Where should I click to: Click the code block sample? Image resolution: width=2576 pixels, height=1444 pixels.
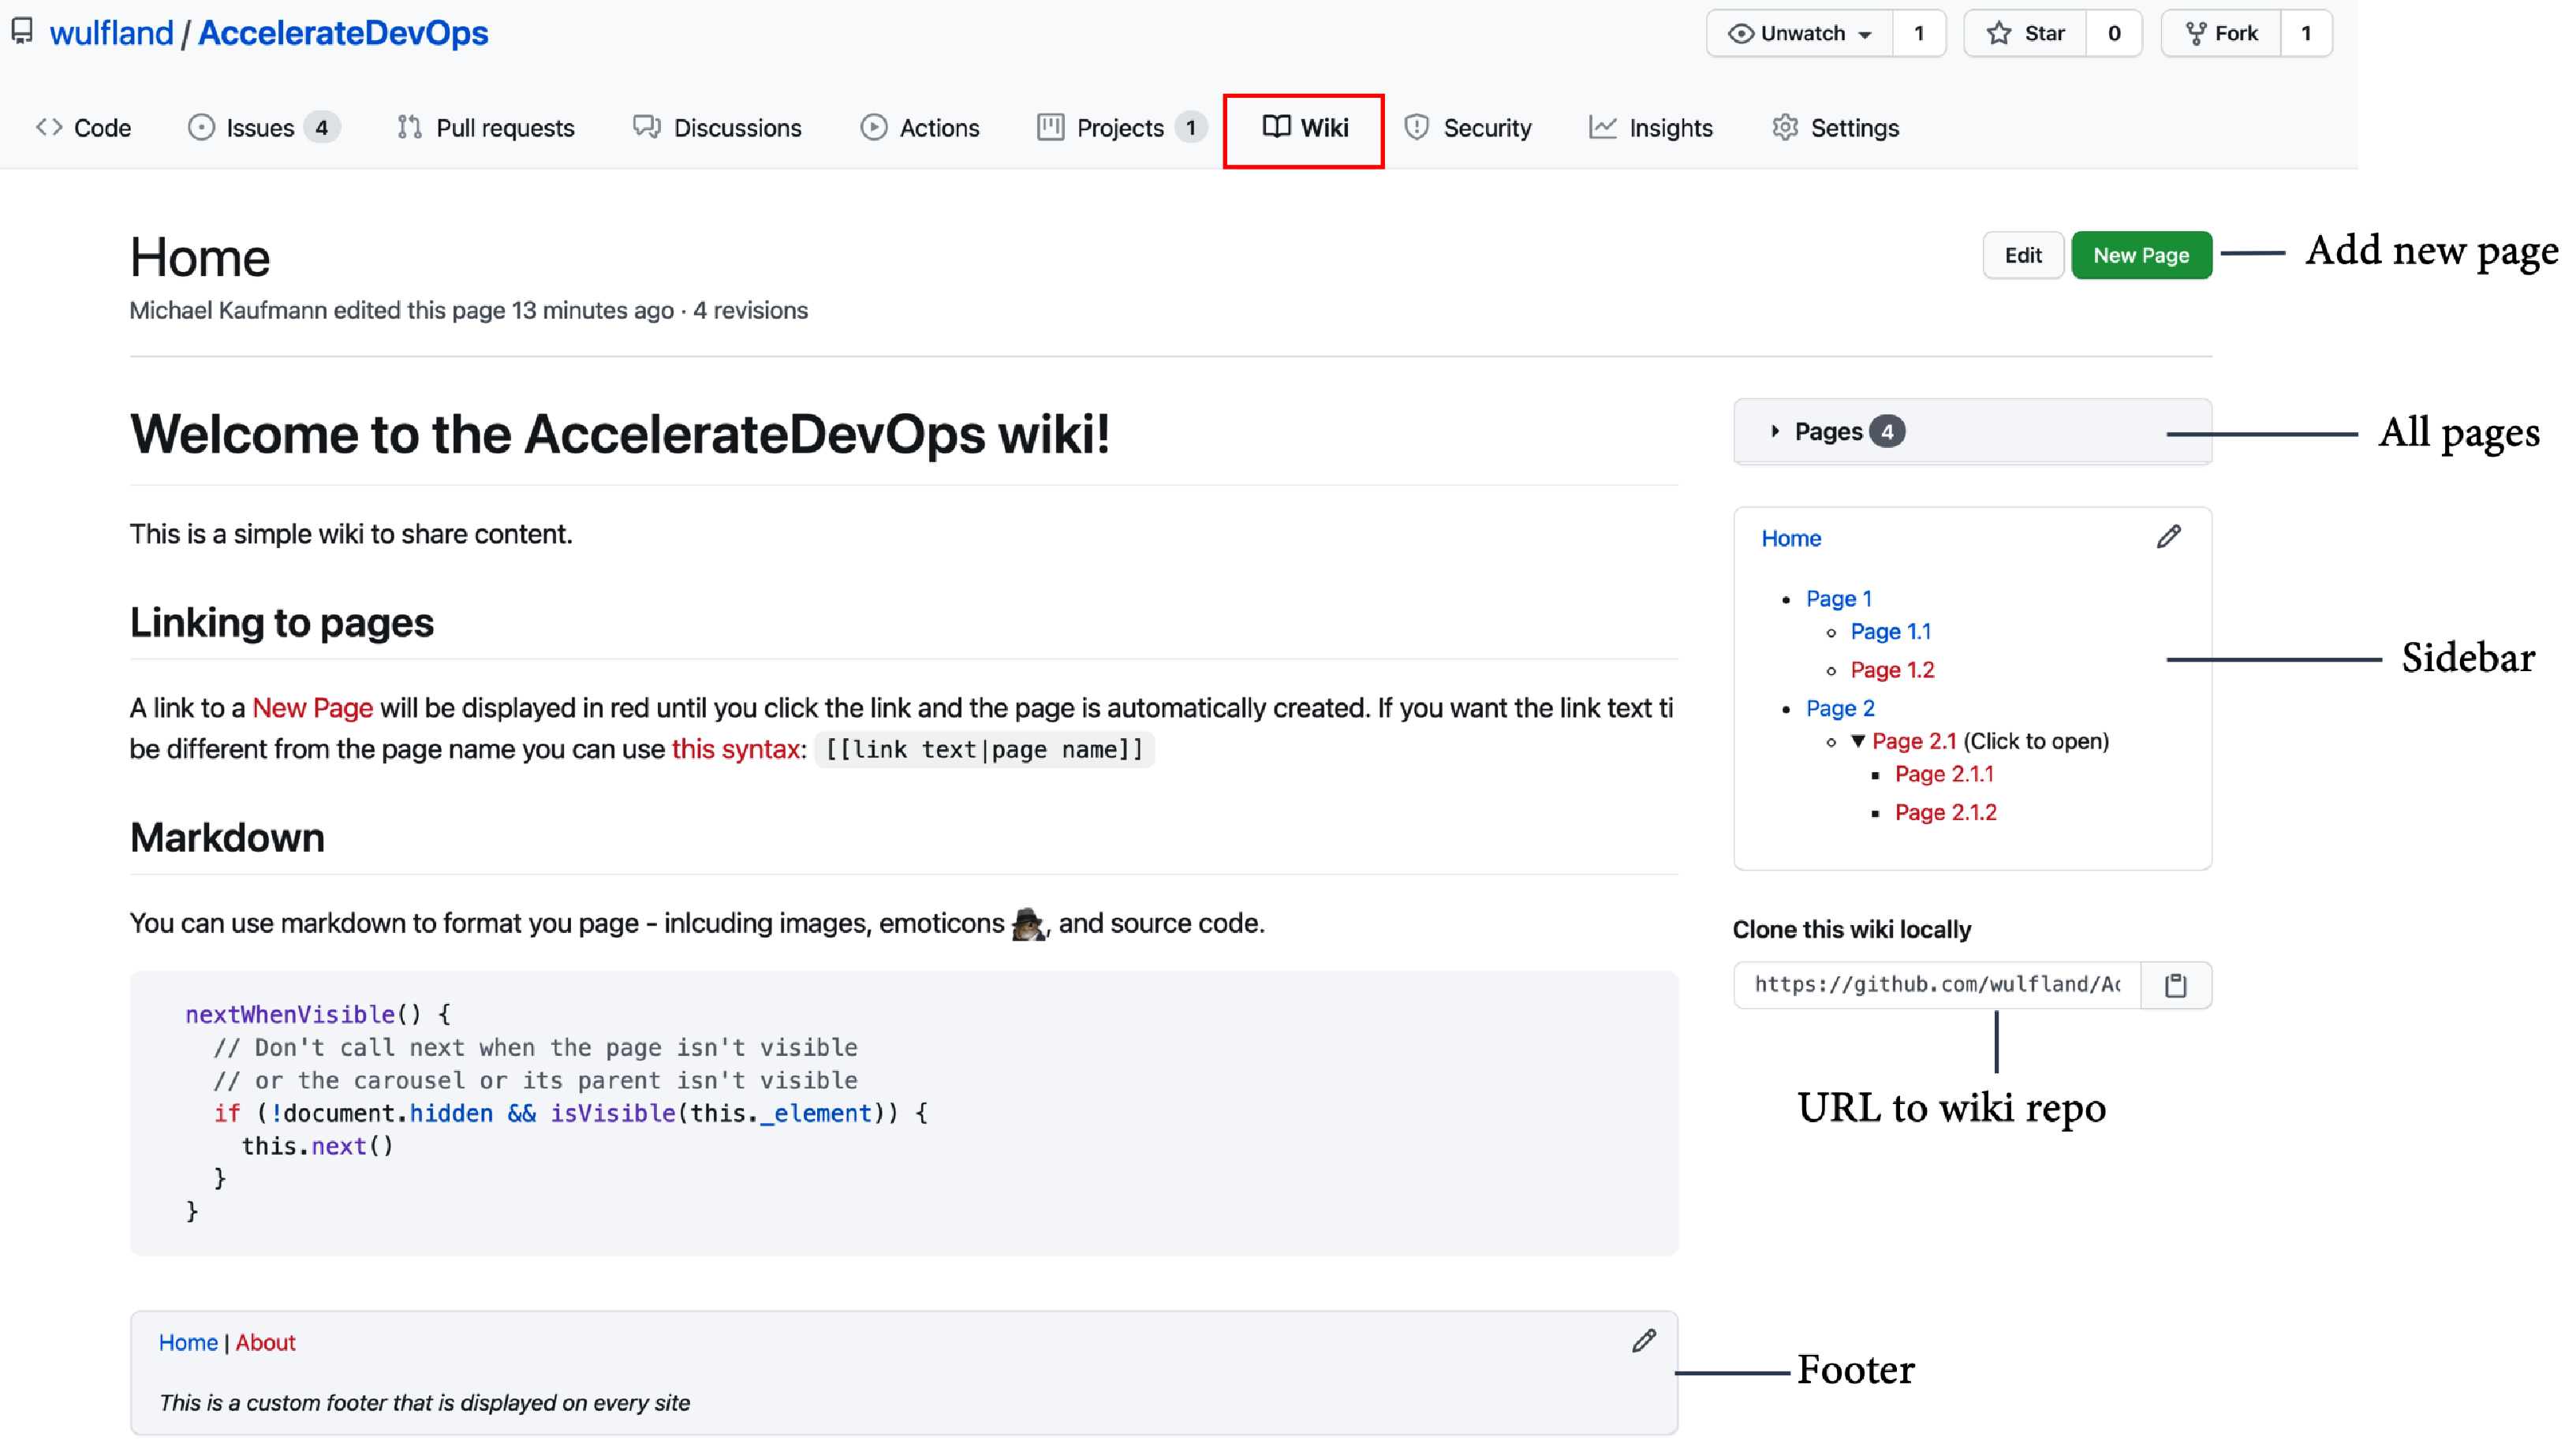[x=904, y=1112]
